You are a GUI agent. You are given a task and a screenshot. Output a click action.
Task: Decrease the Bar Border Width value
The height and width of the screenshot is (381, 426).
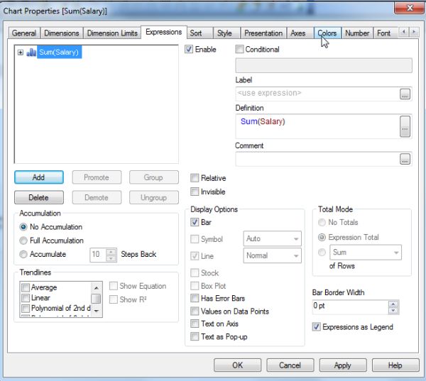pos(393,310)
